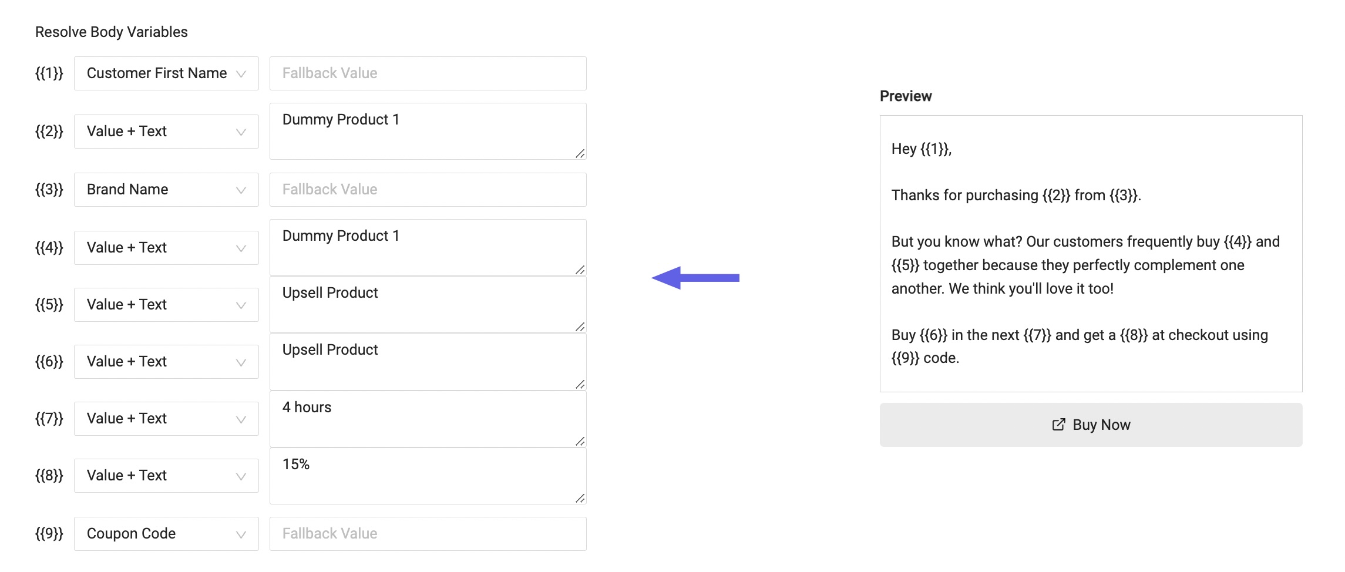
Task: Click the {{5}} Upsell Product text area
Action: [428, 305]
